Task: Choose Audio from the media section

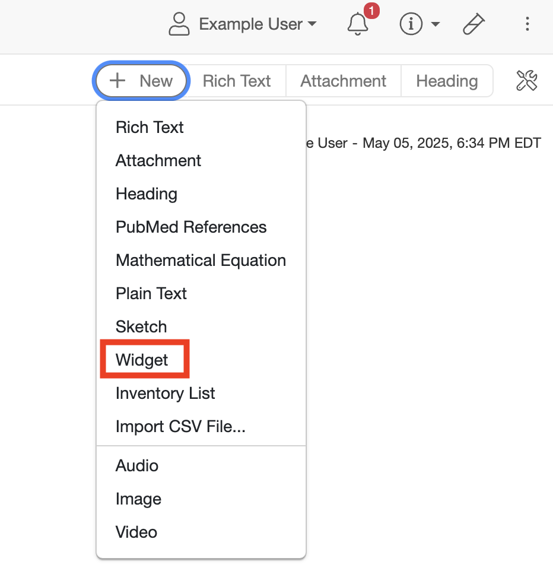Action: tap(137, 465)
